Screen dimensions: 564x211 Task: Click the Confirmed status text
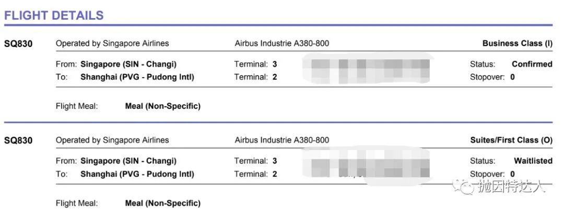click(x=532, y=64)
